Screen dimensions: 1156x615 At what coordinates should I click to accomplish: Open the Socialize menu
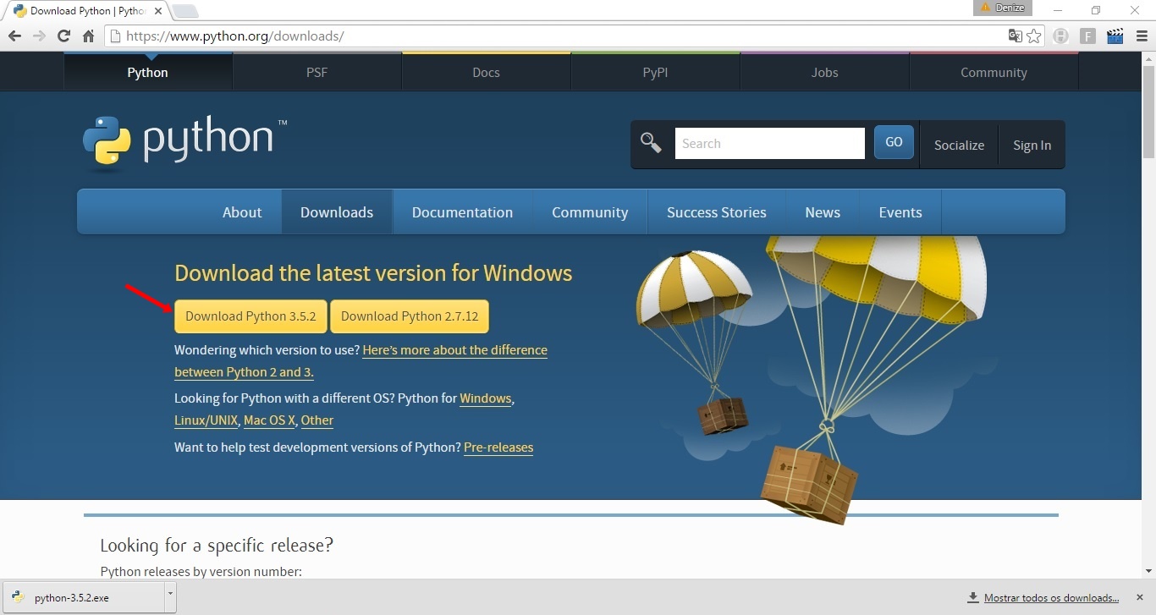(x=960, y=146)
